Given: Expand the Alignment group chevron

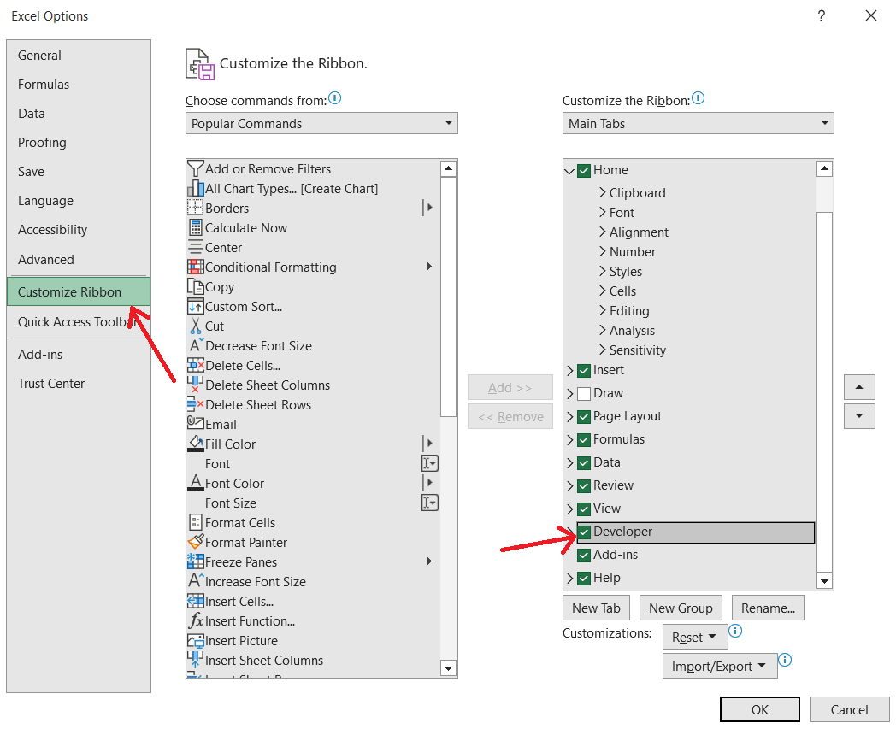Looking at the screenshot, I should pos(602,232).
